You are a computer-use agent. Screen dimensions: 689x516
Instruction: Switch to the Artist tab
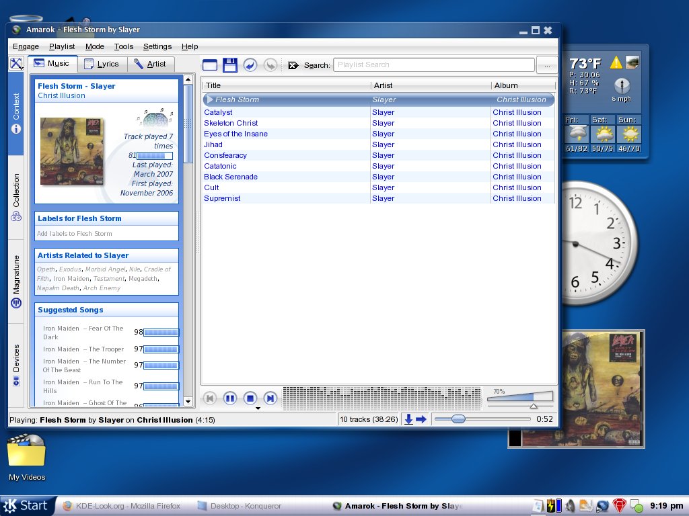[150, 64]
